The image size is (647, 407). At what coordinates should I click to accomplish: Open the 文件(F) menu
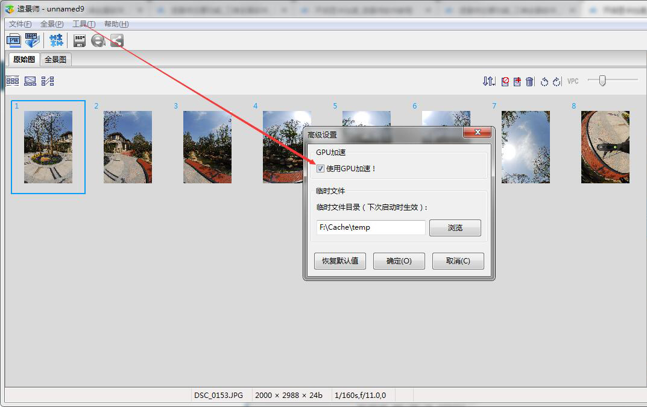point(20,24)
